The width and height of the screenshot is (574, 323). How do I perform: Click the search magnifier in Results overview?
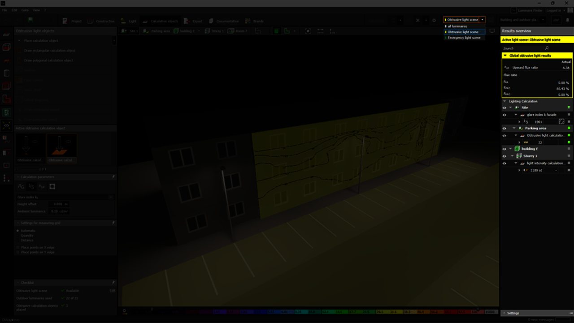(x=547, y=48)
